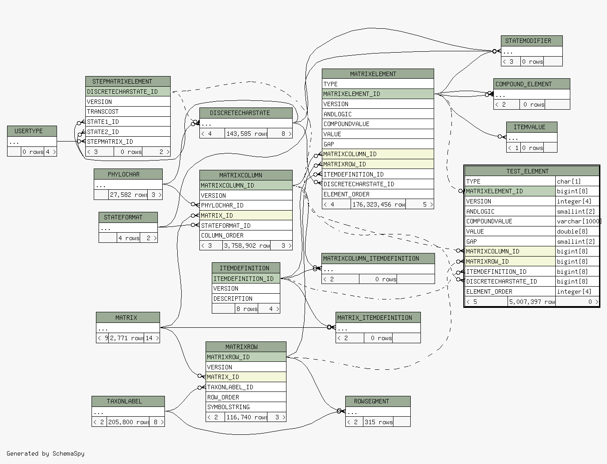Click the STEPMATRIX_ID column
This screenshot has height=464, width=607.
pyautogui.click(x=128, y=142)
